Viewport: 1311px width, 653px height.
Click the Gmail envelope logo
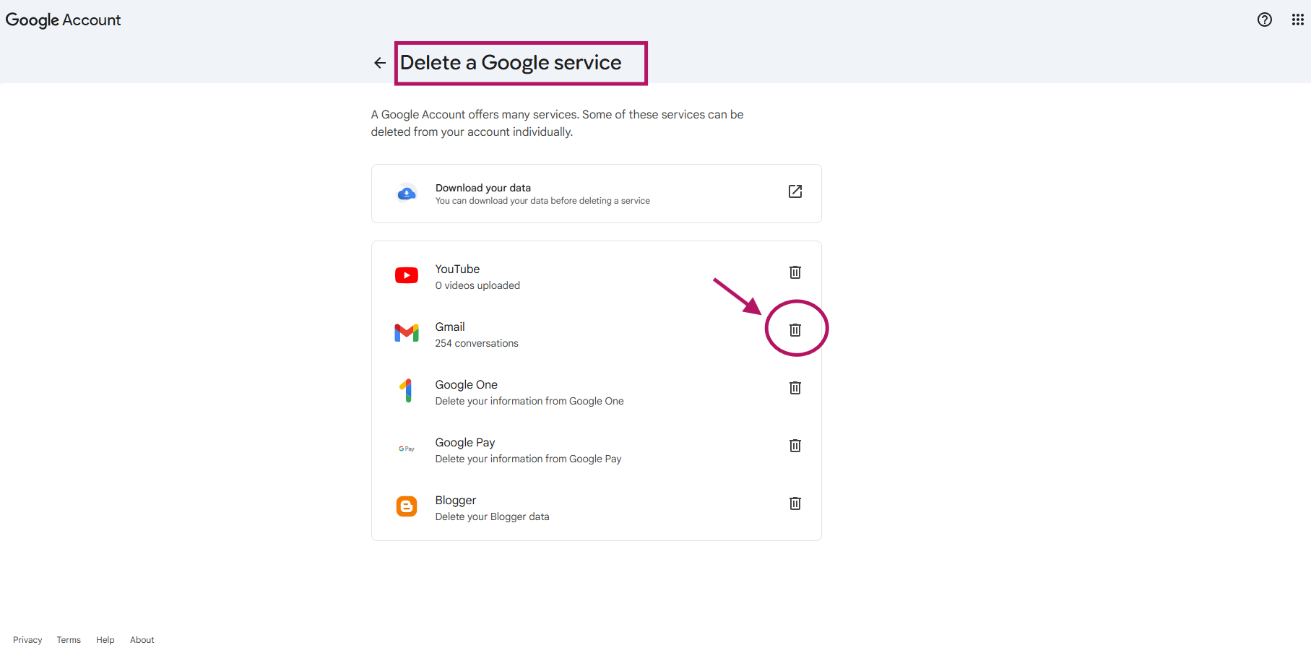407,332
